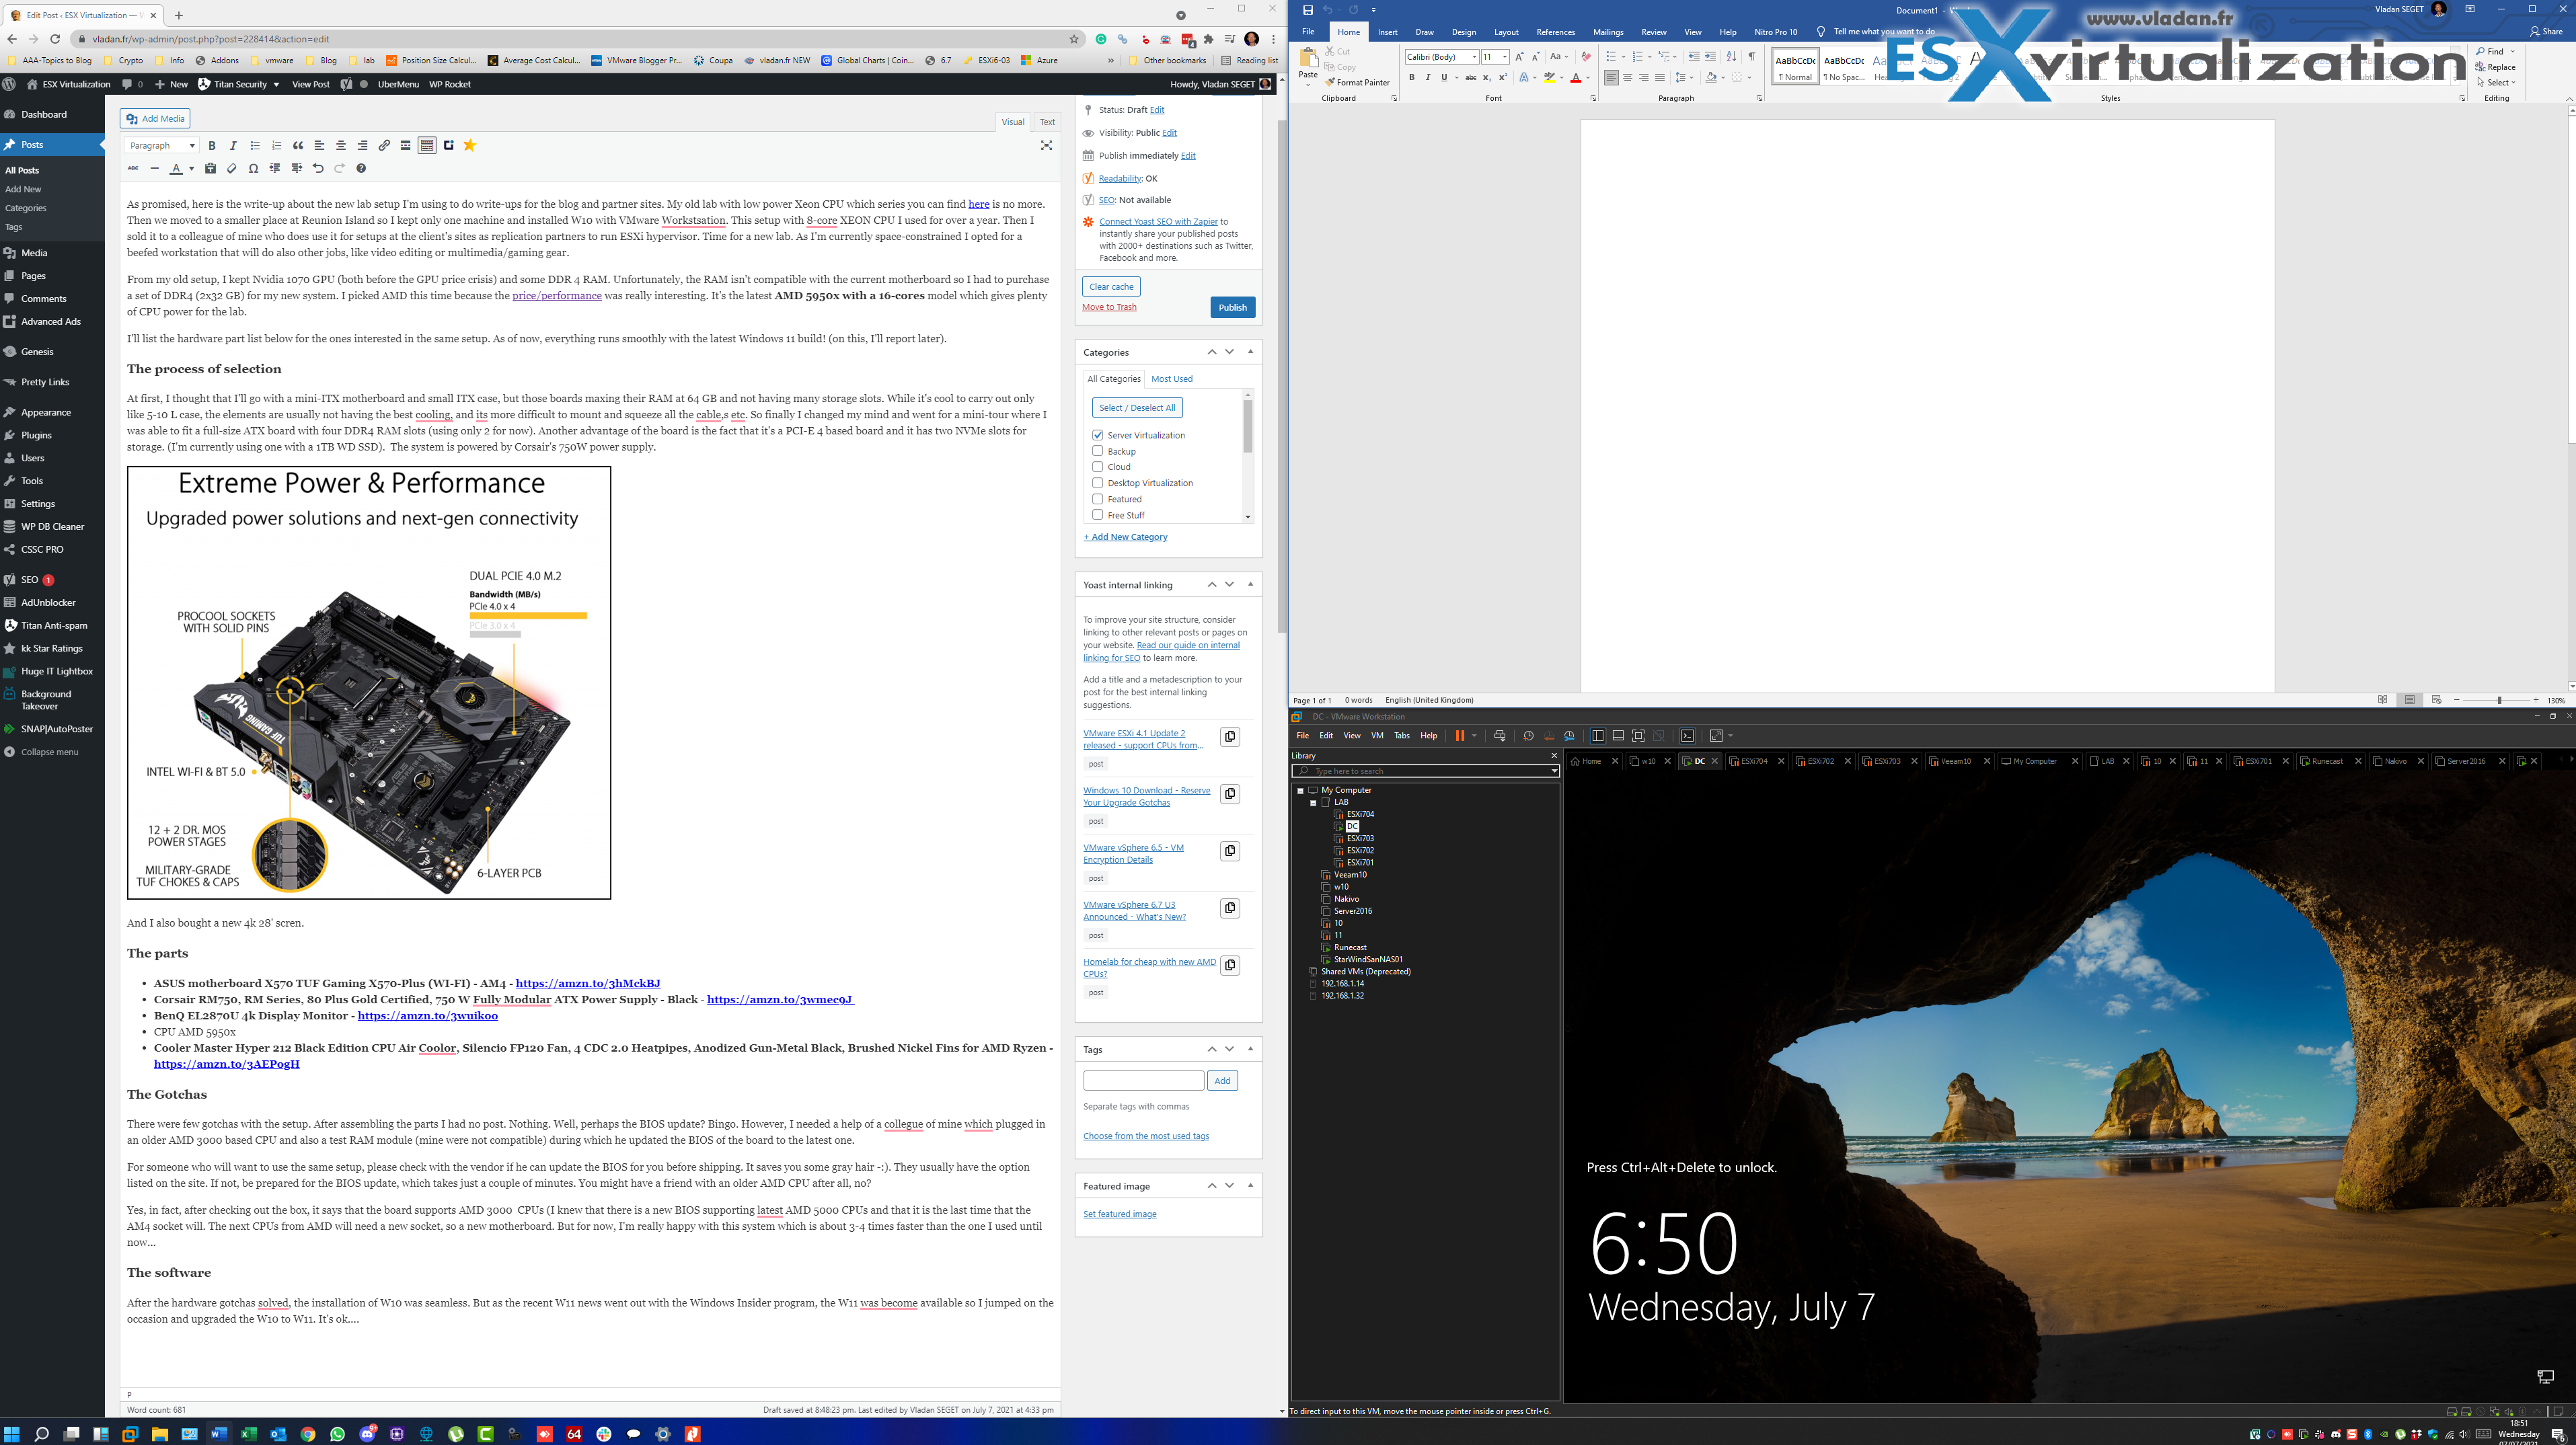2576x1445 pixels.
Task: Open File Explorer from the taskbar
Action: [x=160, y=1434]
